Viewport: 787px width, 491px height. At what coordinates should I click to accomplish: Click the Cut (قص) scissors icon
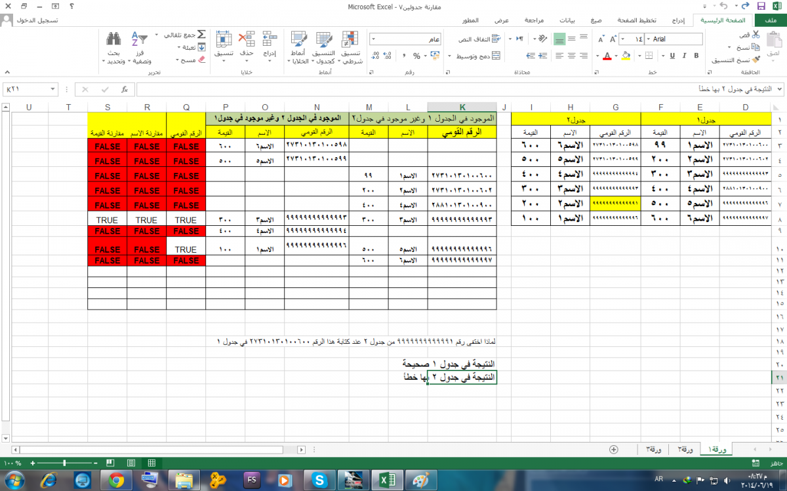[756, 34]
